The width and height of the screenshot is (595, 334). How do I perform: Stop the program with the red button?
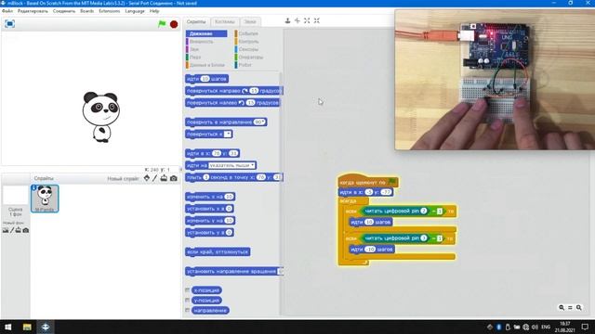pos(174,24)
